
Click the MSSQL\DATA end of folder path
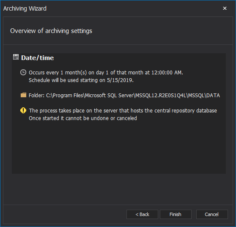(204, 96)
